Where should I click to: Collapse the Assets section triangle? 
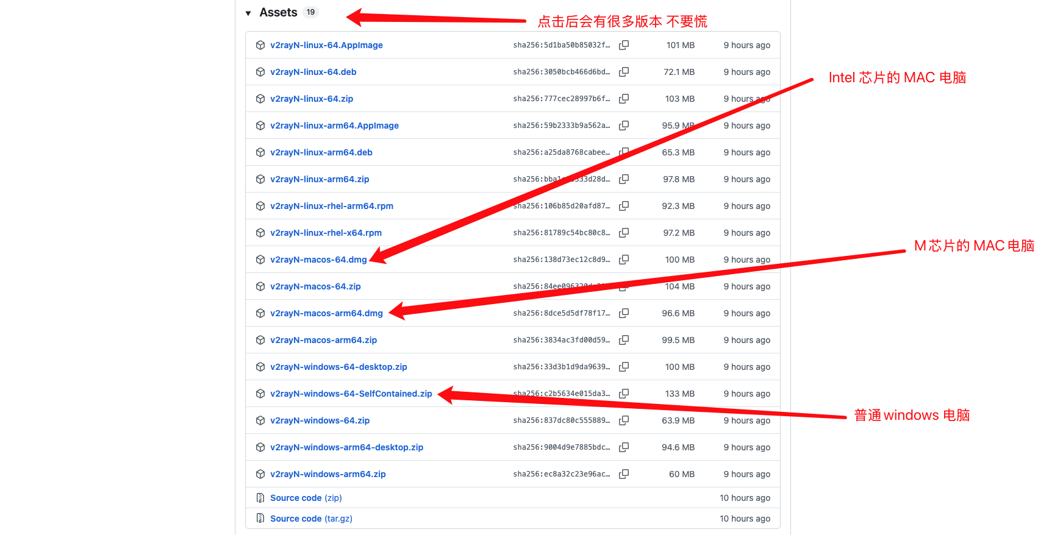click(248, 13)
